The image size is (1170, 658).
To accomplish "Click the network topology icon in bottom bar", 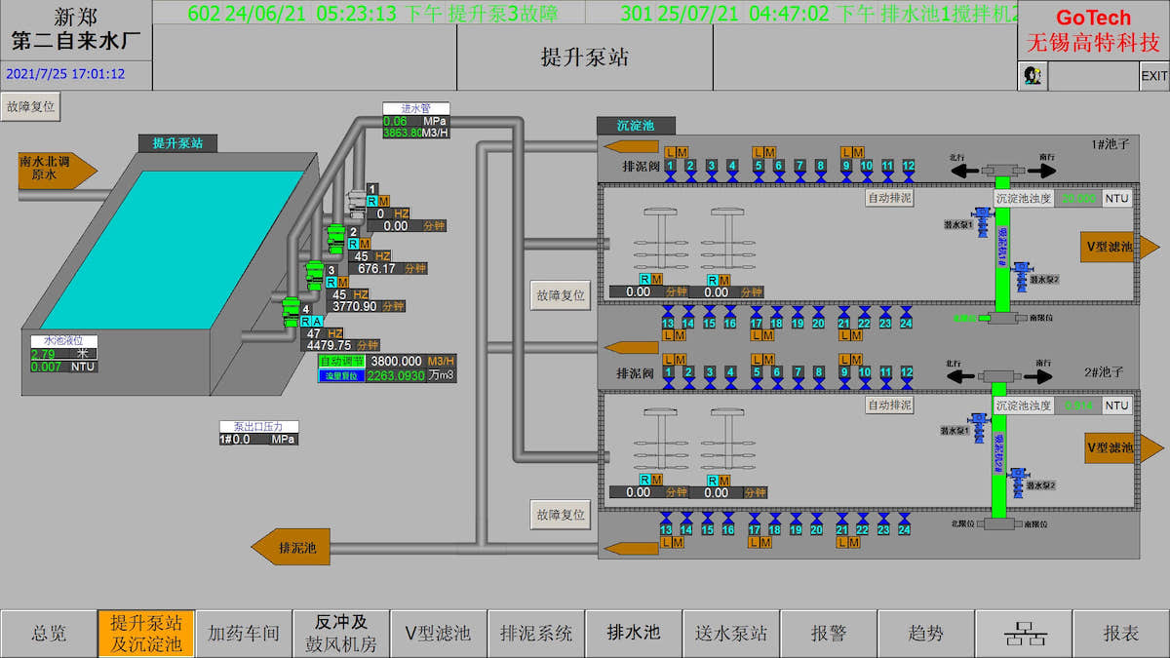I will tap(1024, 634).
